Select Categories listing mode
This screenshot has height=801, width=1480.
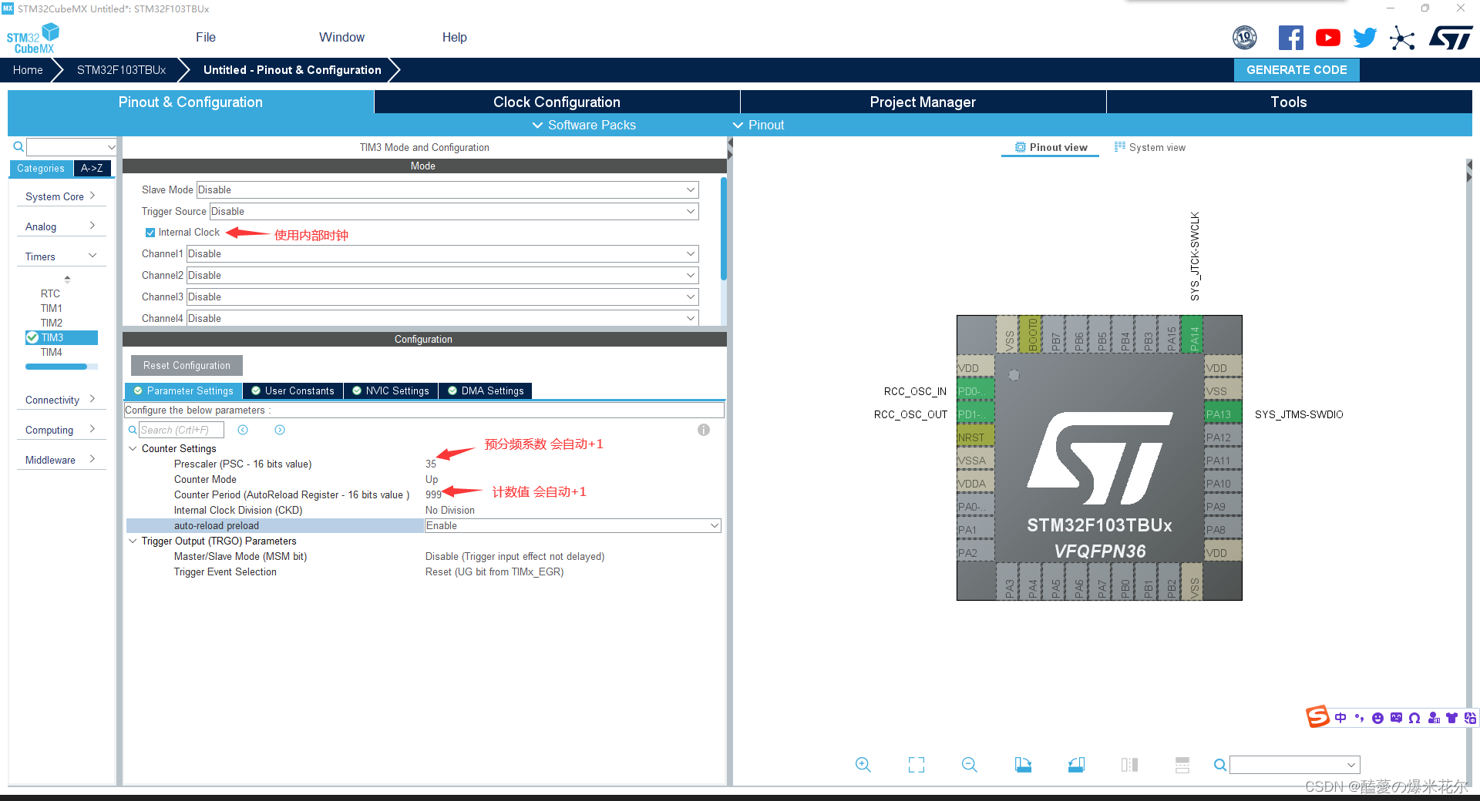click(x=41, y=168)
